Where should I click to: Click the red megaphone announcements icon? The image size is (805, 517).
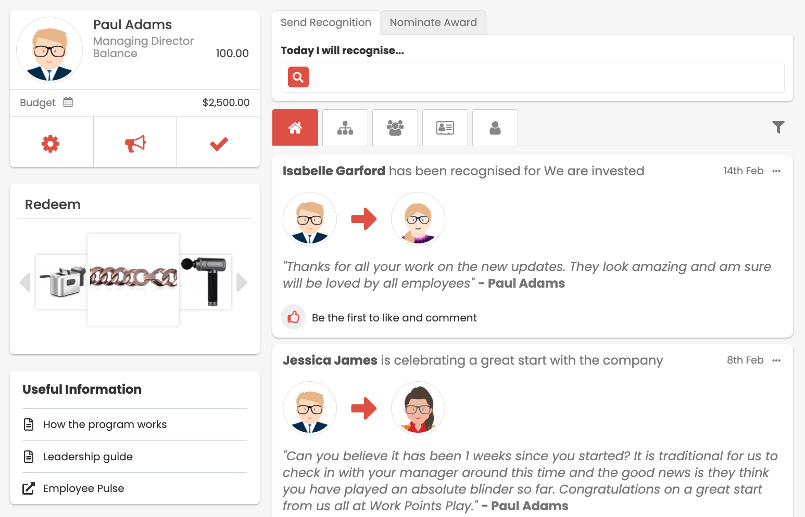pos(135,144)
